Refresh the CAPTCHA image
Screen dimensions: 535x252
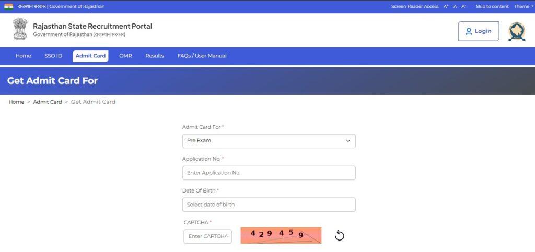point(339,235)
